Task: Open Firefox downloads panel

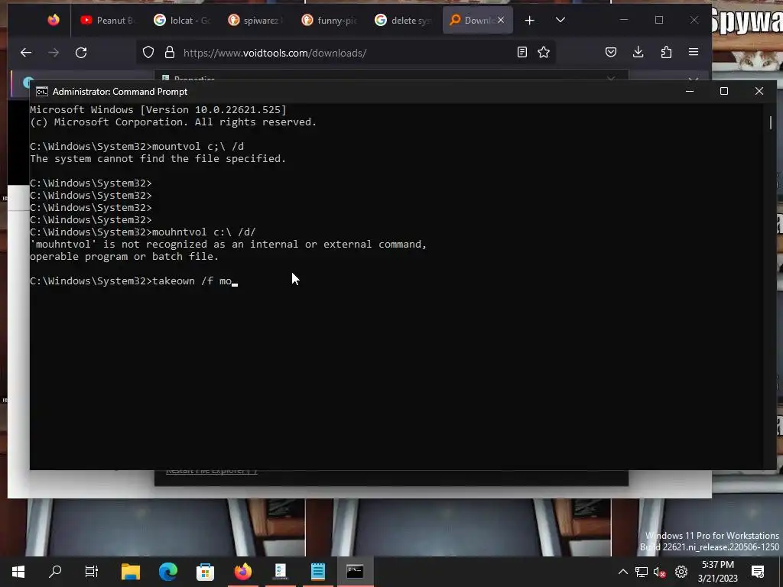Action: (638, 53)
